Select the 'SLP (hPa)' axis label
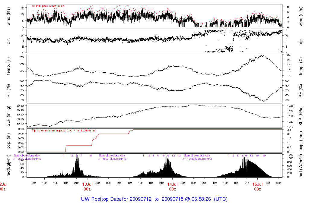Image resolution: width=309 pixels, height=211 pixels. click(x=301, y=116)
